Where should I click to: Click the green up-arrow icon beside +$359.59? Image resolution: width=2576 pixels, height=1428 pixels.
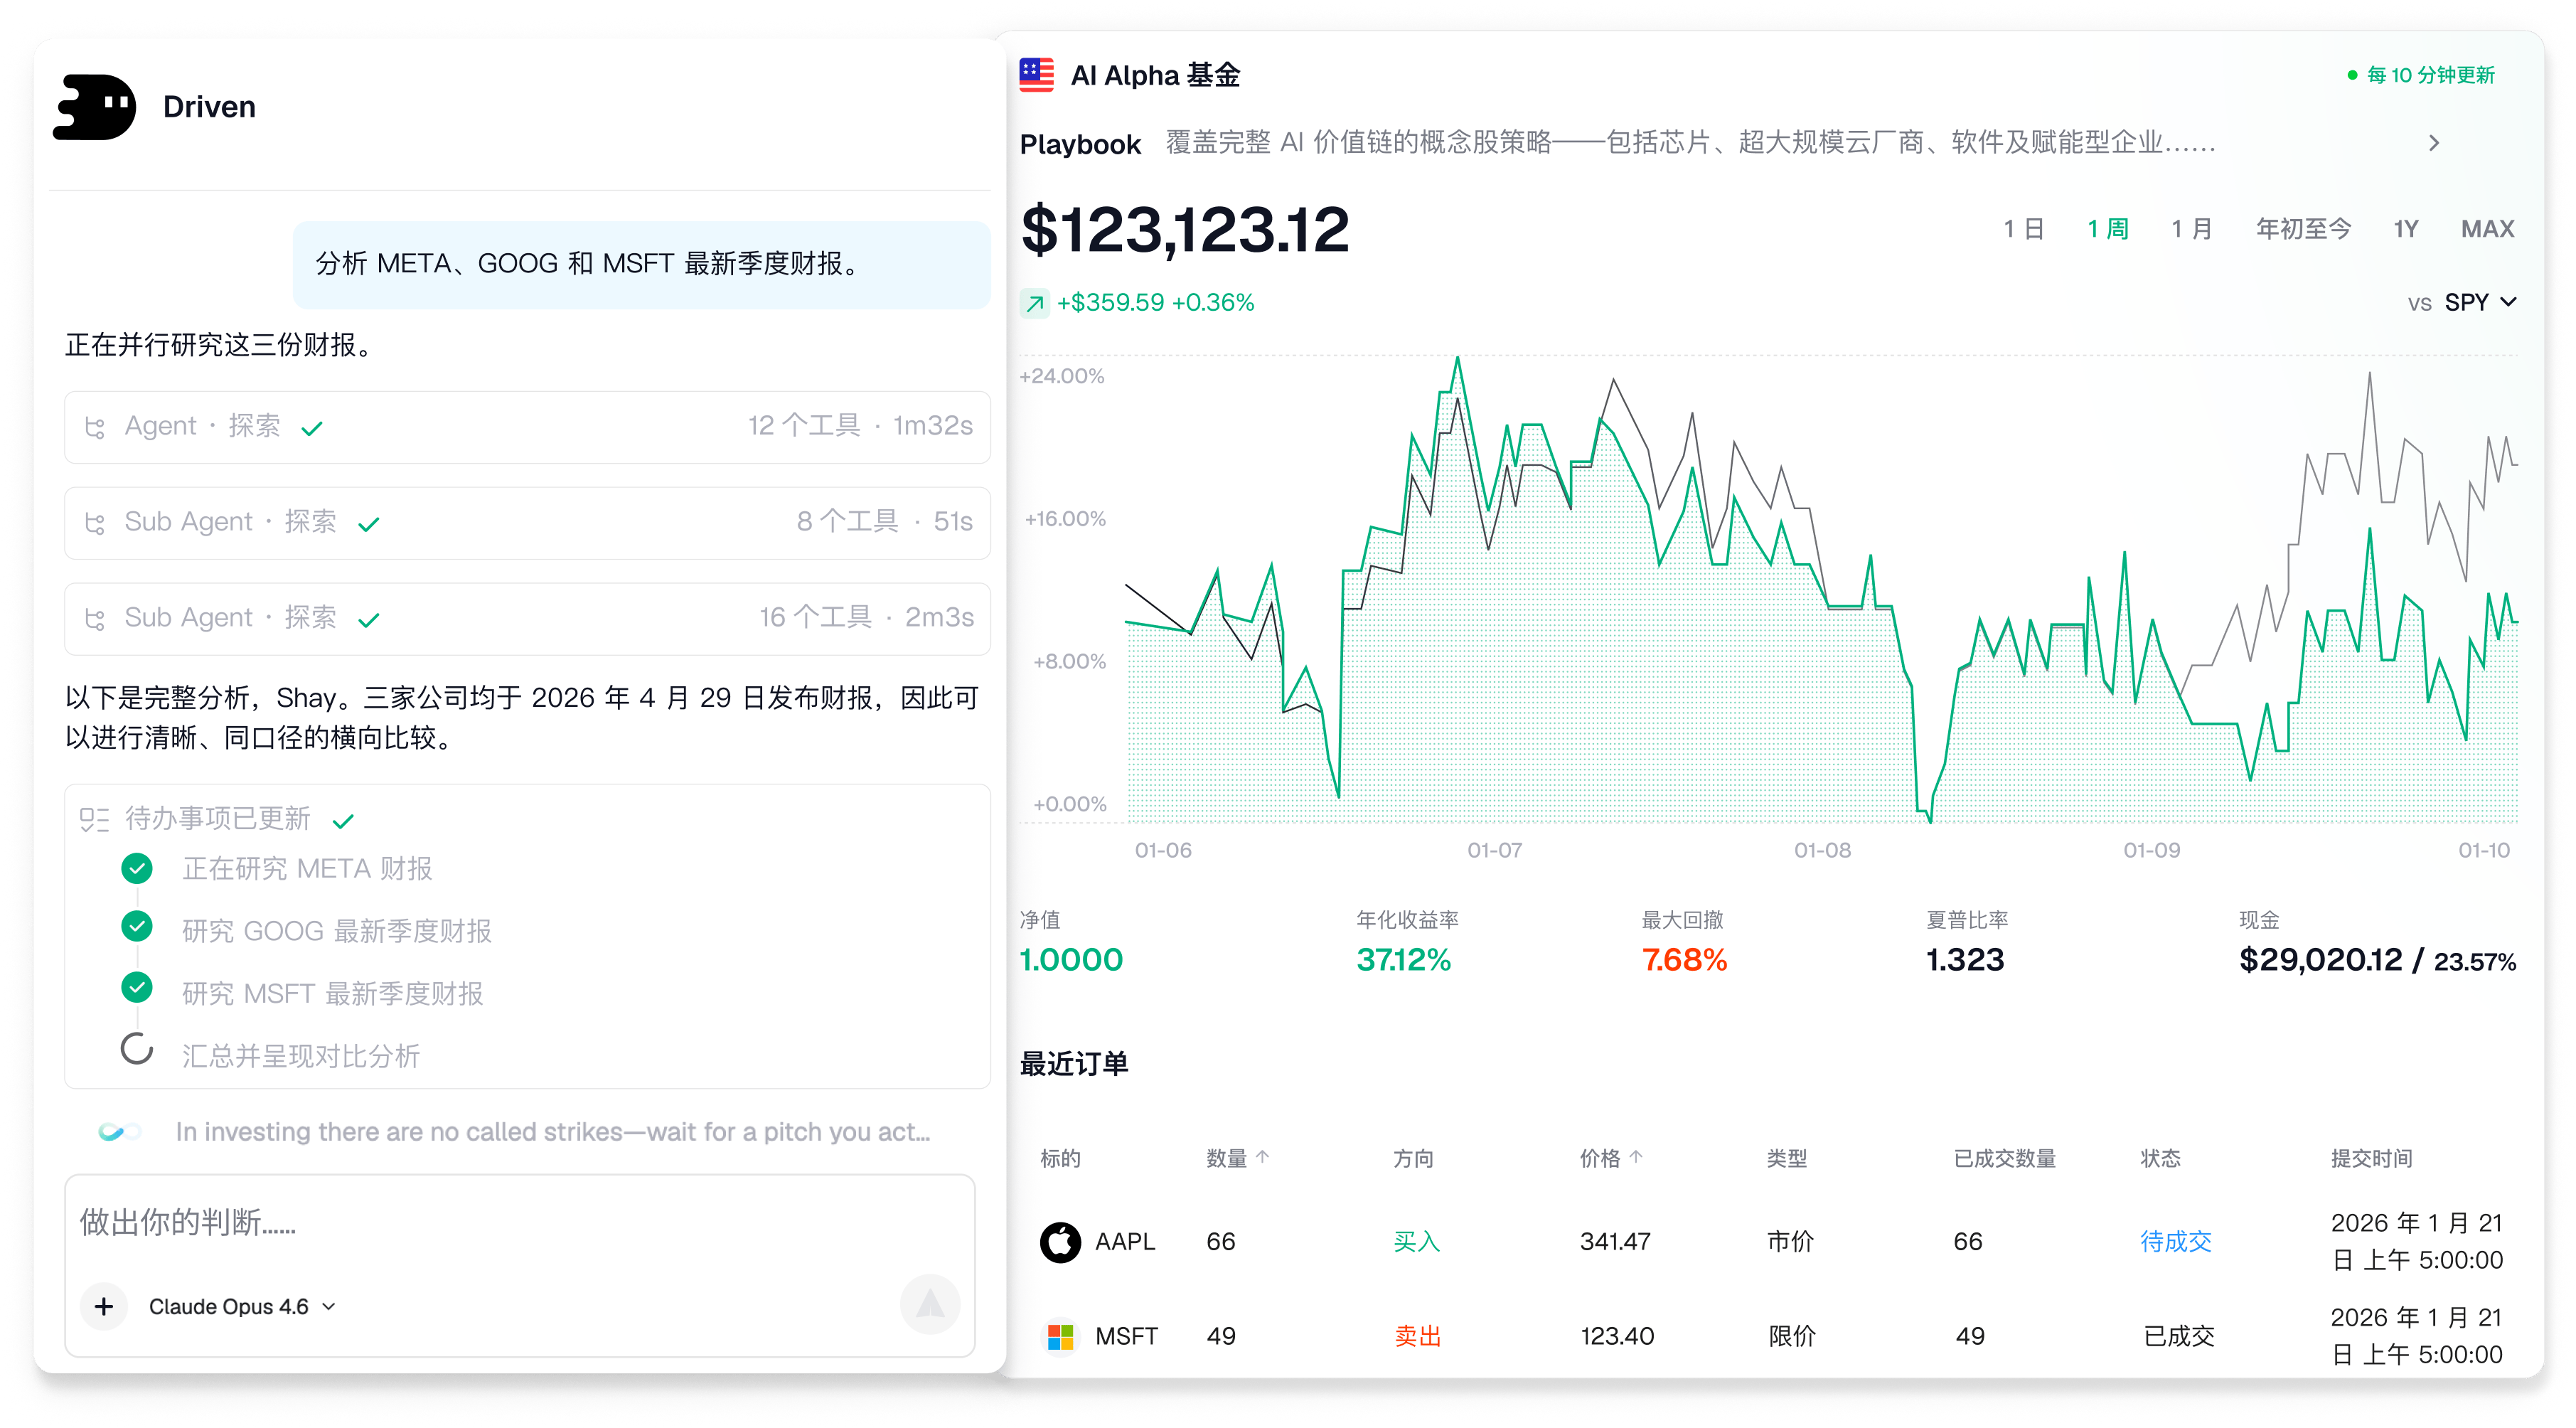click(1035, 303)
